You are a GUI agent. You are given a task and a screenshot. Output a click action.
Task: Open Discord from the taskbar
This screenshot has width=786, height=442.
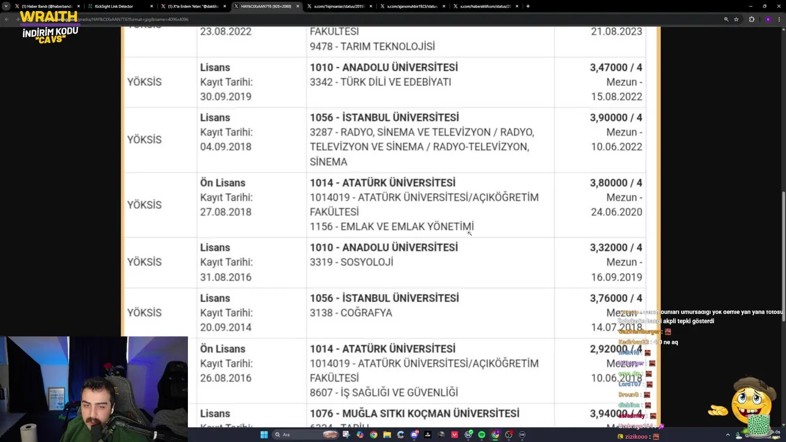click(x=414, y=435)
